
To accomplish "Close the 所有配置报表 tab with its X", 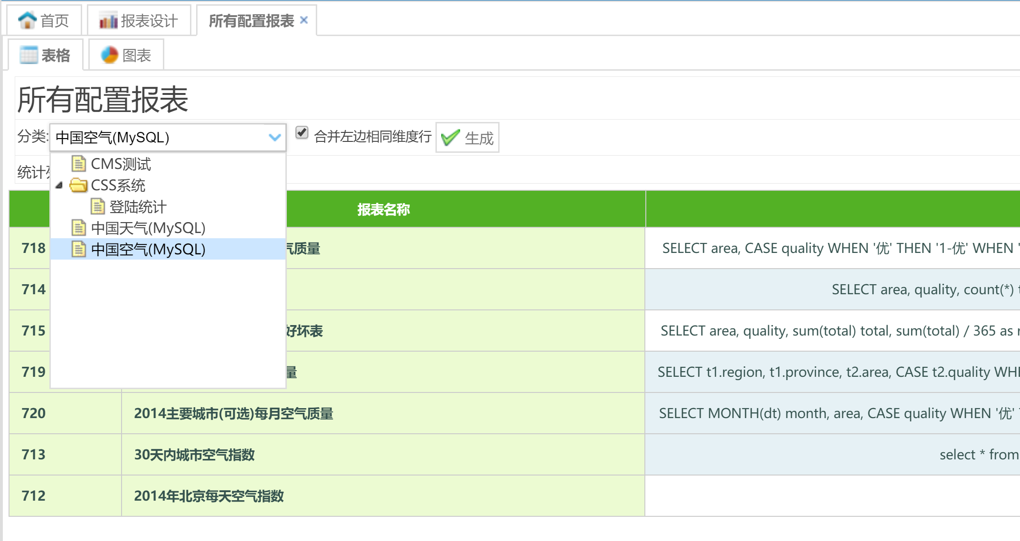I will (x=304, y=20).
